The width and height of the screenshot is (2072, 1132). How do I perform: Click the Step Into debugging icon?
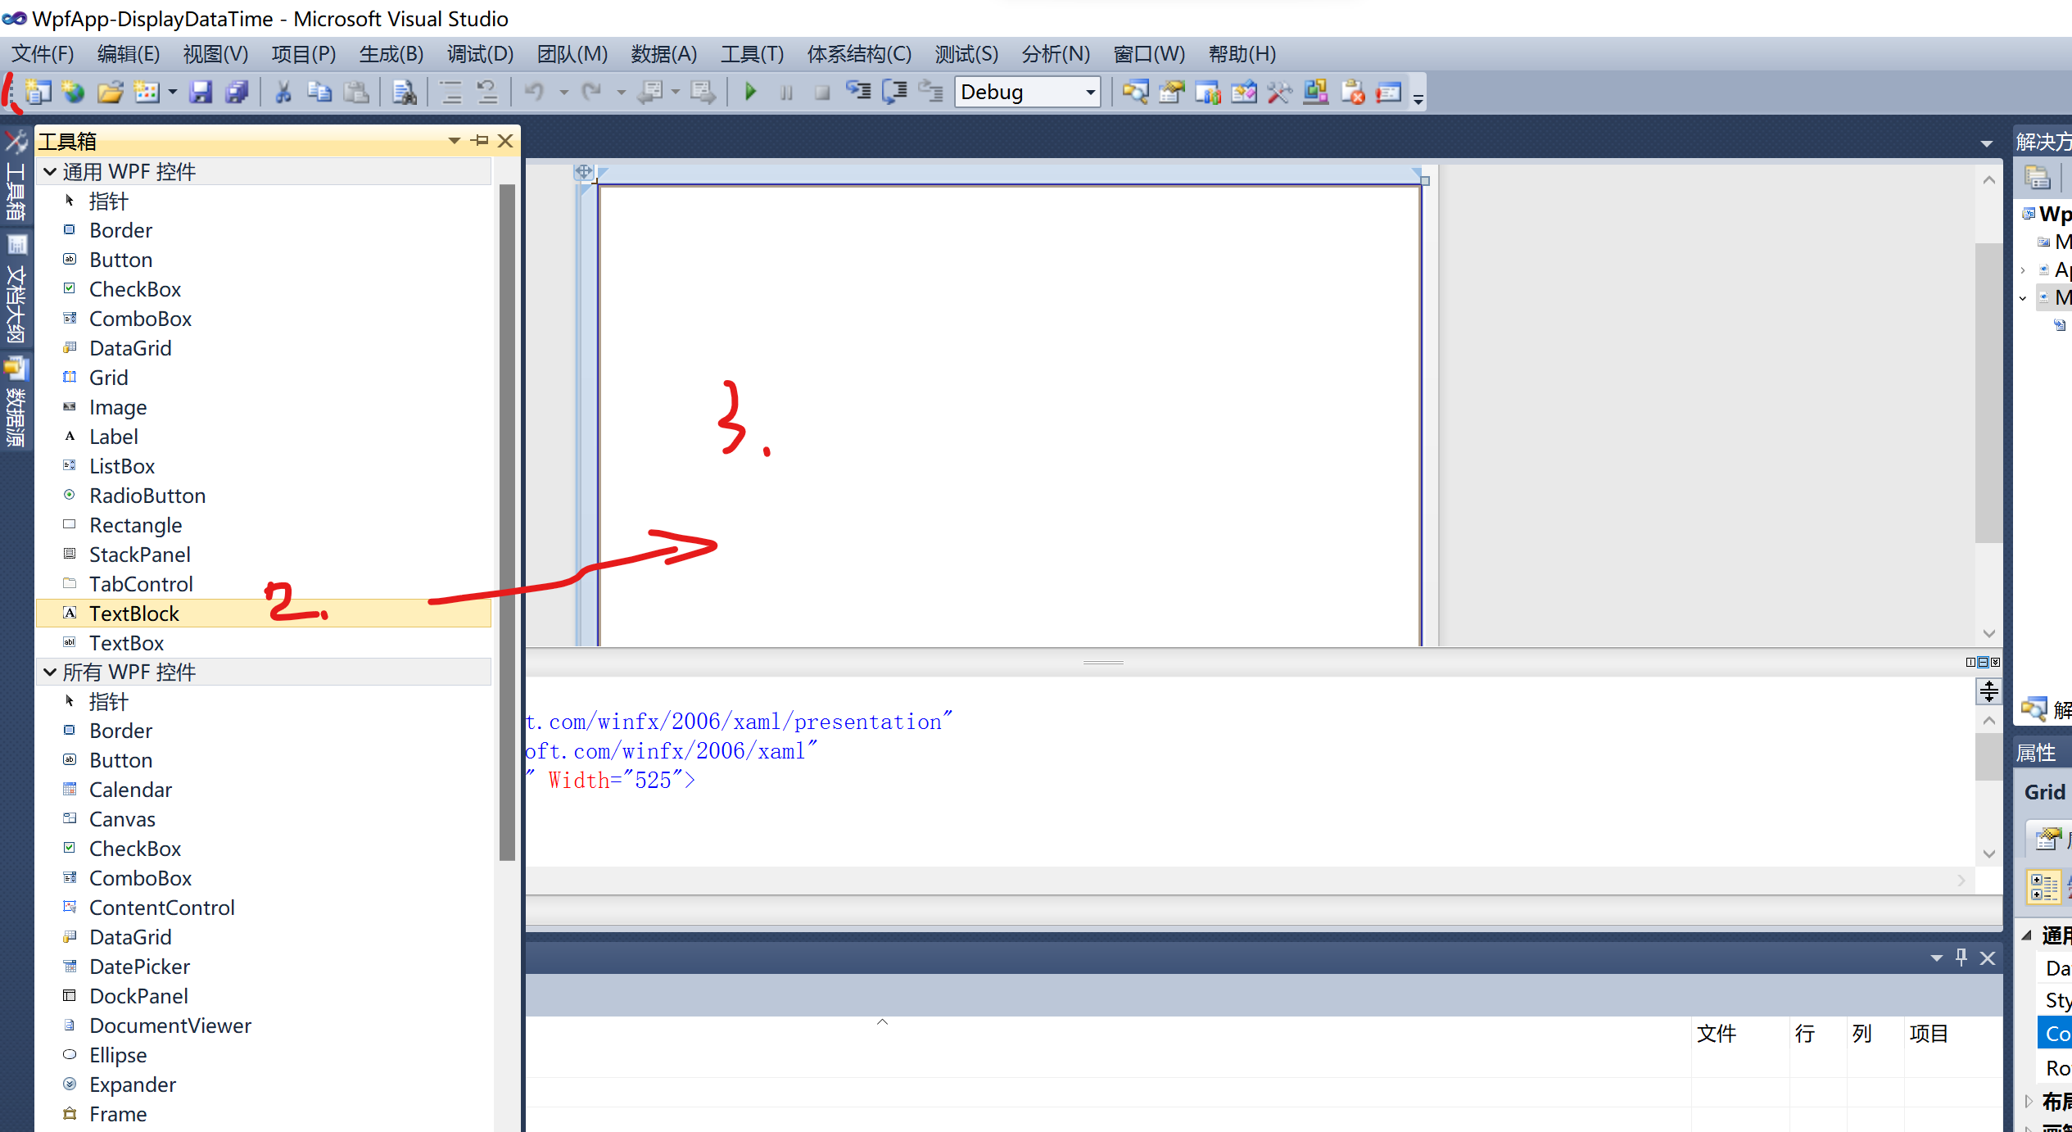[x=858, y=92]
